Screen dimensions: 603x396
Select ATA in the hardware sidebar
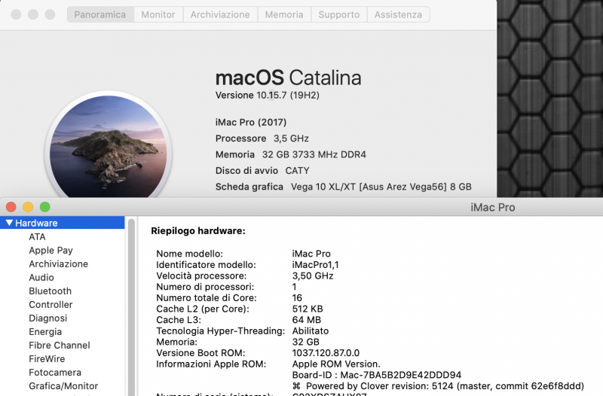37,236
